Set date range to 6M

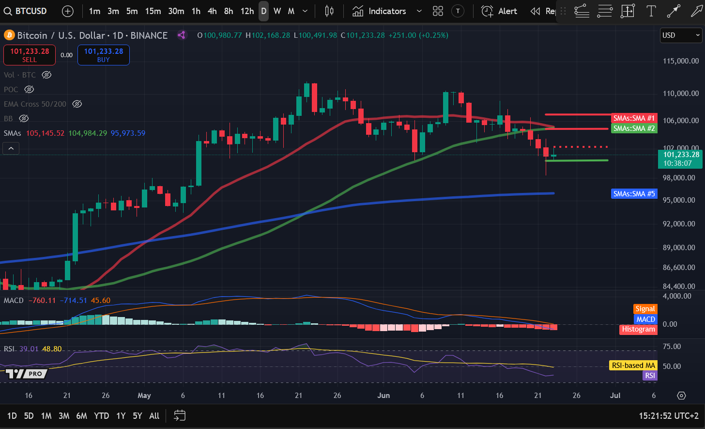pyautogui.click(x=82, y=415)
